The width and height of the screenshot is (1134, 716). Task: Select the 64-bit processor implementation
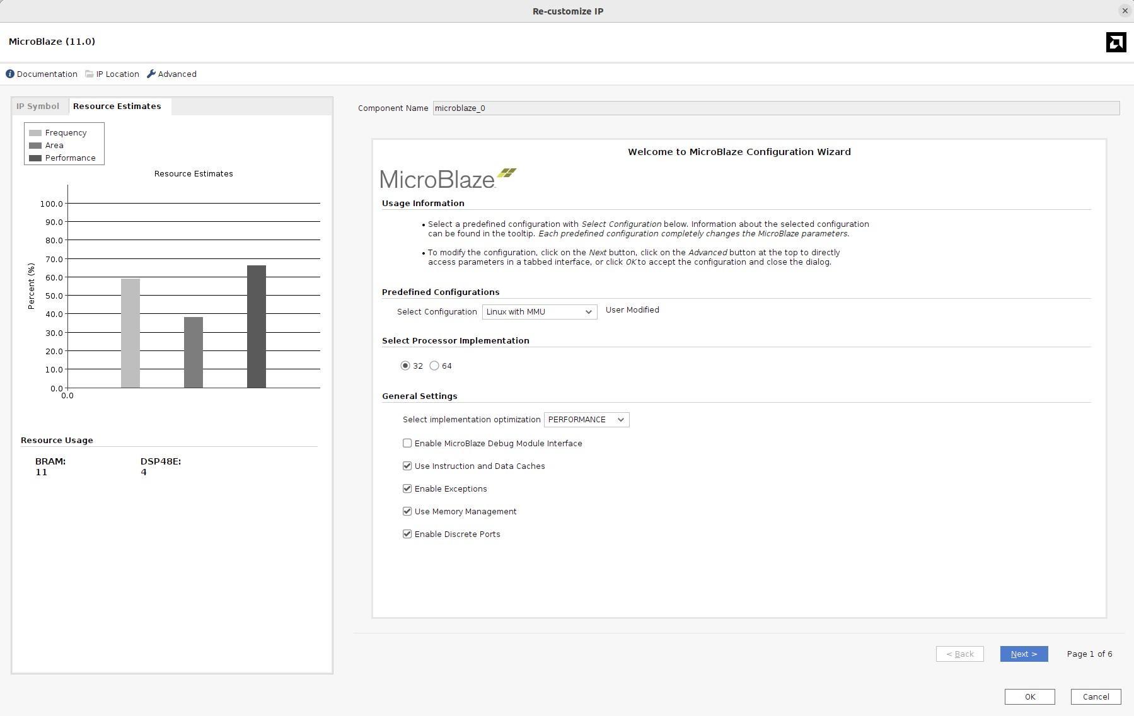pos(434,366)
